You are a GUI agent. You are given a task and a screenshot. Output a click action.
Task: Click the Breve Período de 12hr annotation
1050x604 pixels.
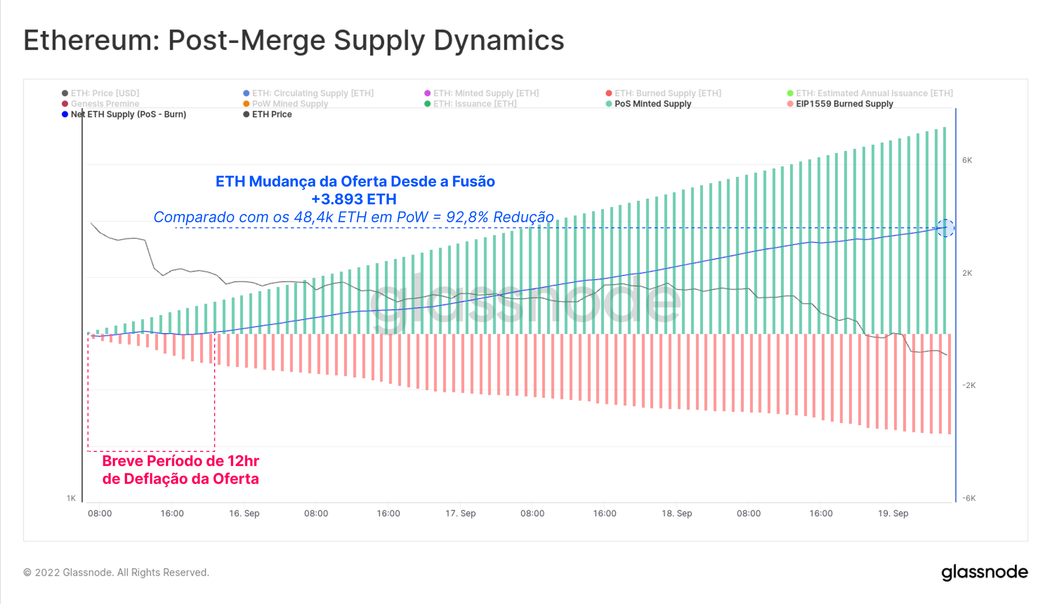pos(181,461)
